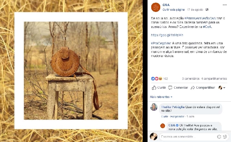Open the 5 comentários count
231x142 pixels.
(x=191, y=79)
